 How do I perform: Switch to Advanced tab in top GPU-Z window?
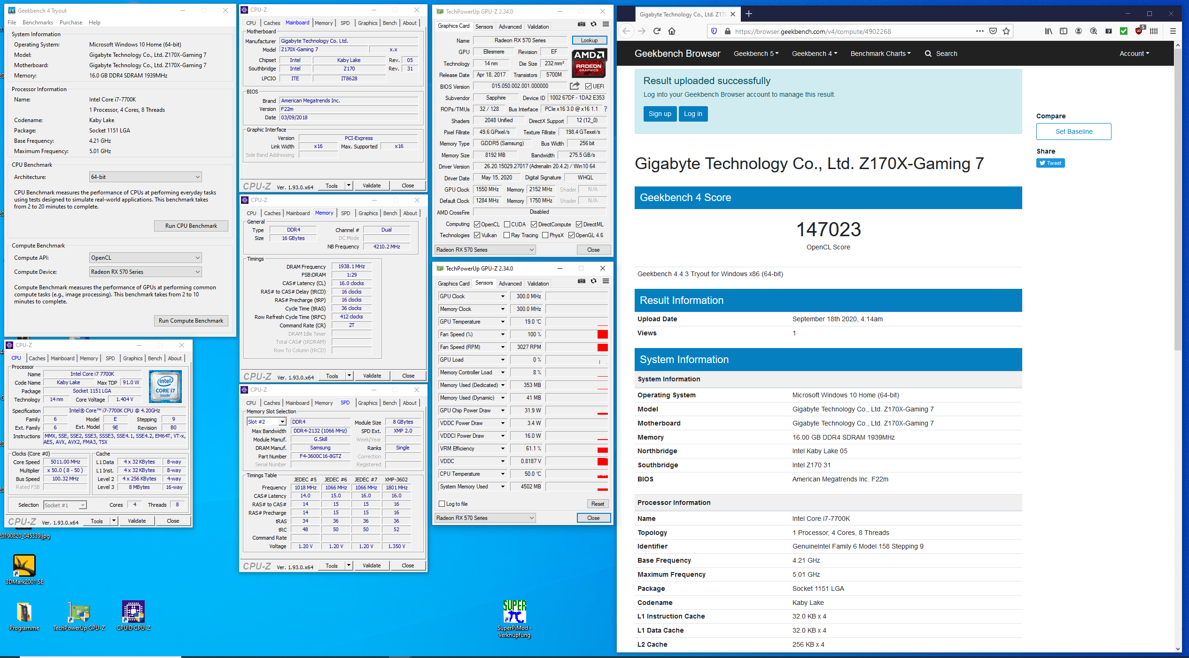pos(510,27)
